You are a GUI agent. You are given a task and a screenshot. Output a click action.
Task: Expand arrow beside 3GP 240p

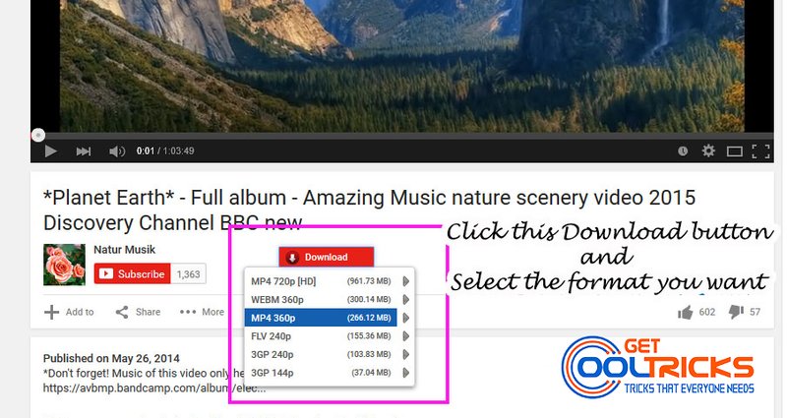(406, 354)
